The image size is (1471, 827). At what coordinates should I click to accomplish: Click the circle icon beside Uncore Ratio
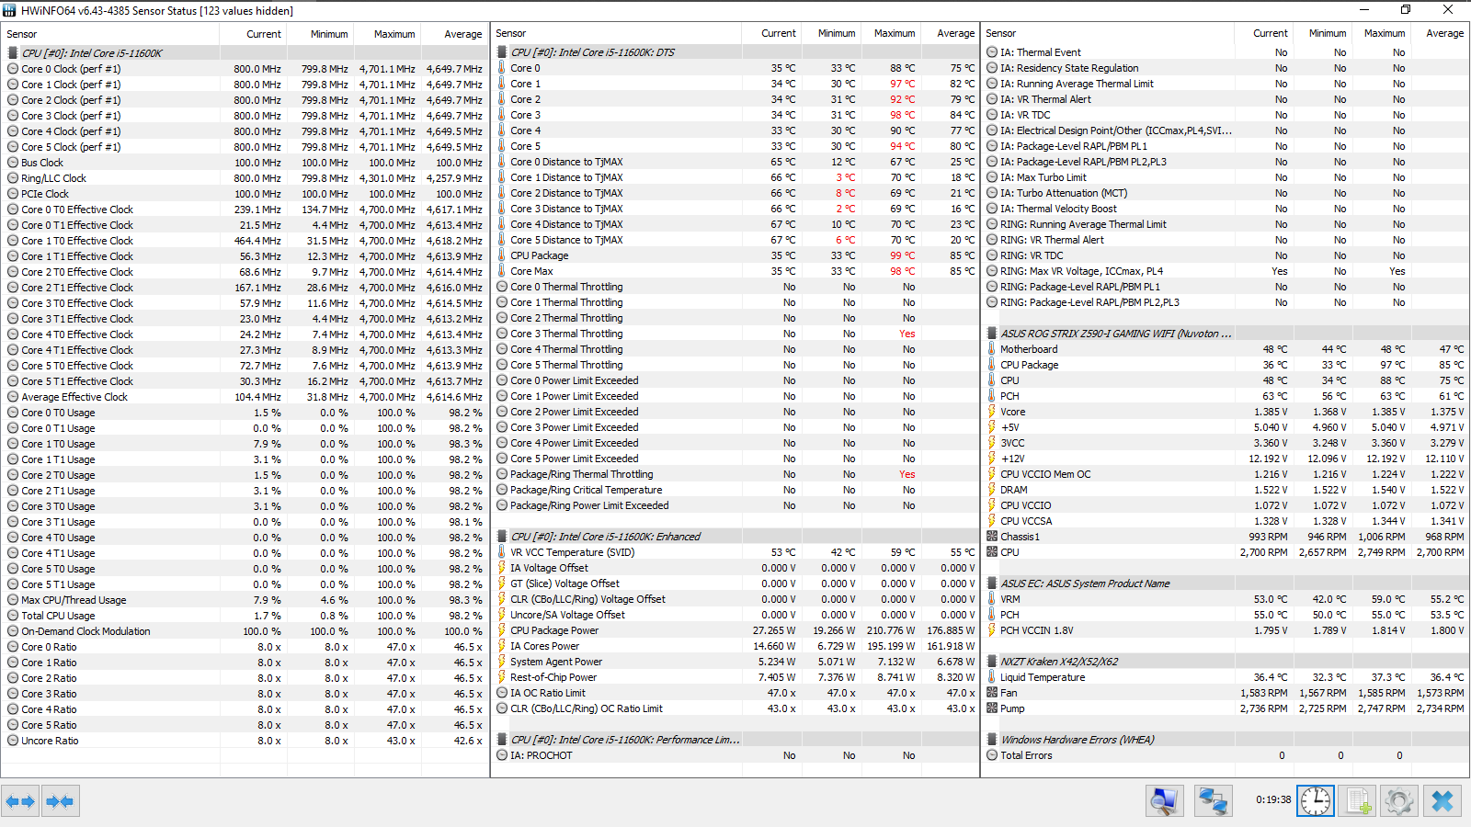pyautogui.click(x=13, y=741)
